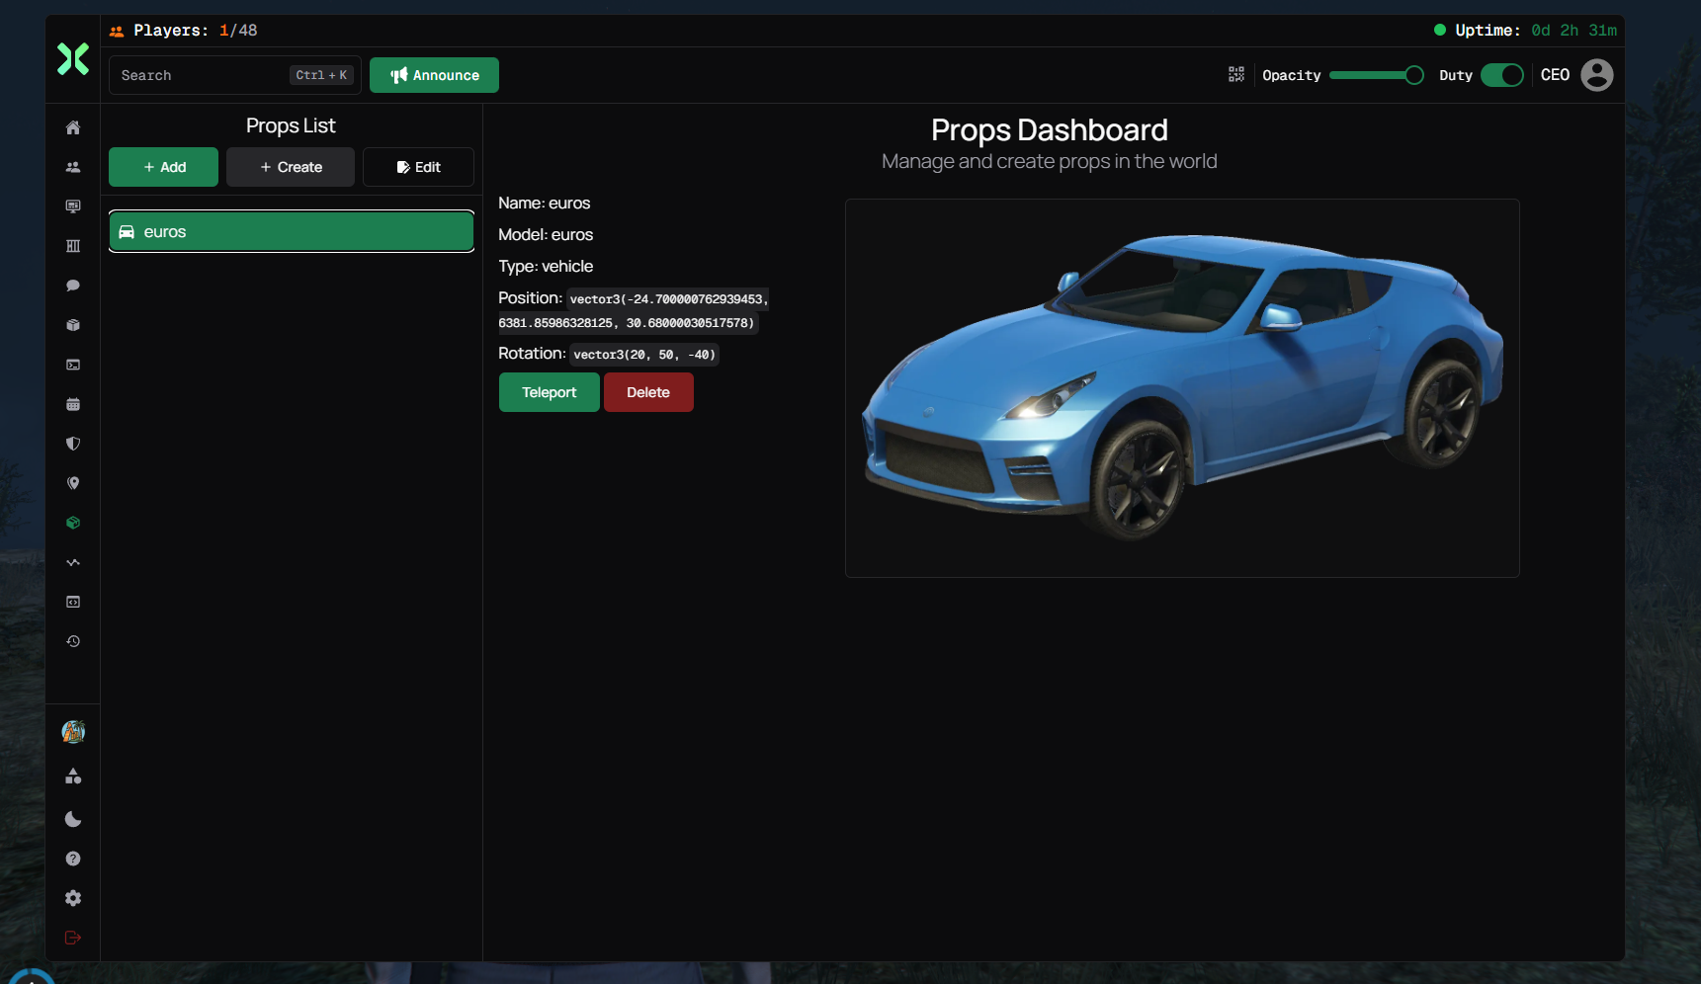Viewport: 1701px width, 984px height.
Task: Open the gray box icon in sidebar
Action: point(73,325)
